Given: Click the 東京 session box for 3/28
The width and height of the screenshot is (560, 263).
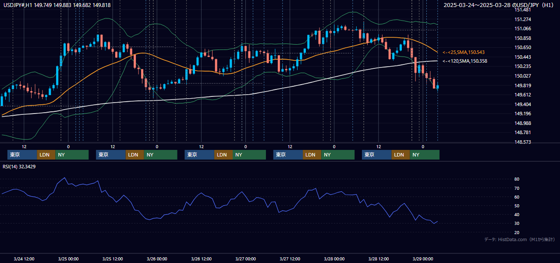Looking at the screenshot, I should tap(377, 155).
